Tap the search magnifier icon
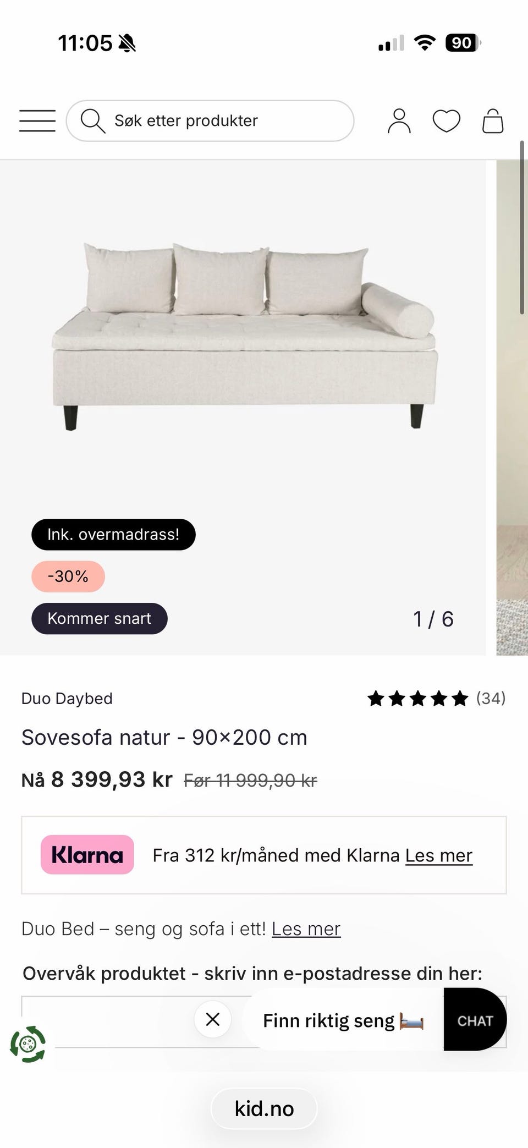Image resolution: width=528 pixels, height=1148 pixels. point(92,120)
